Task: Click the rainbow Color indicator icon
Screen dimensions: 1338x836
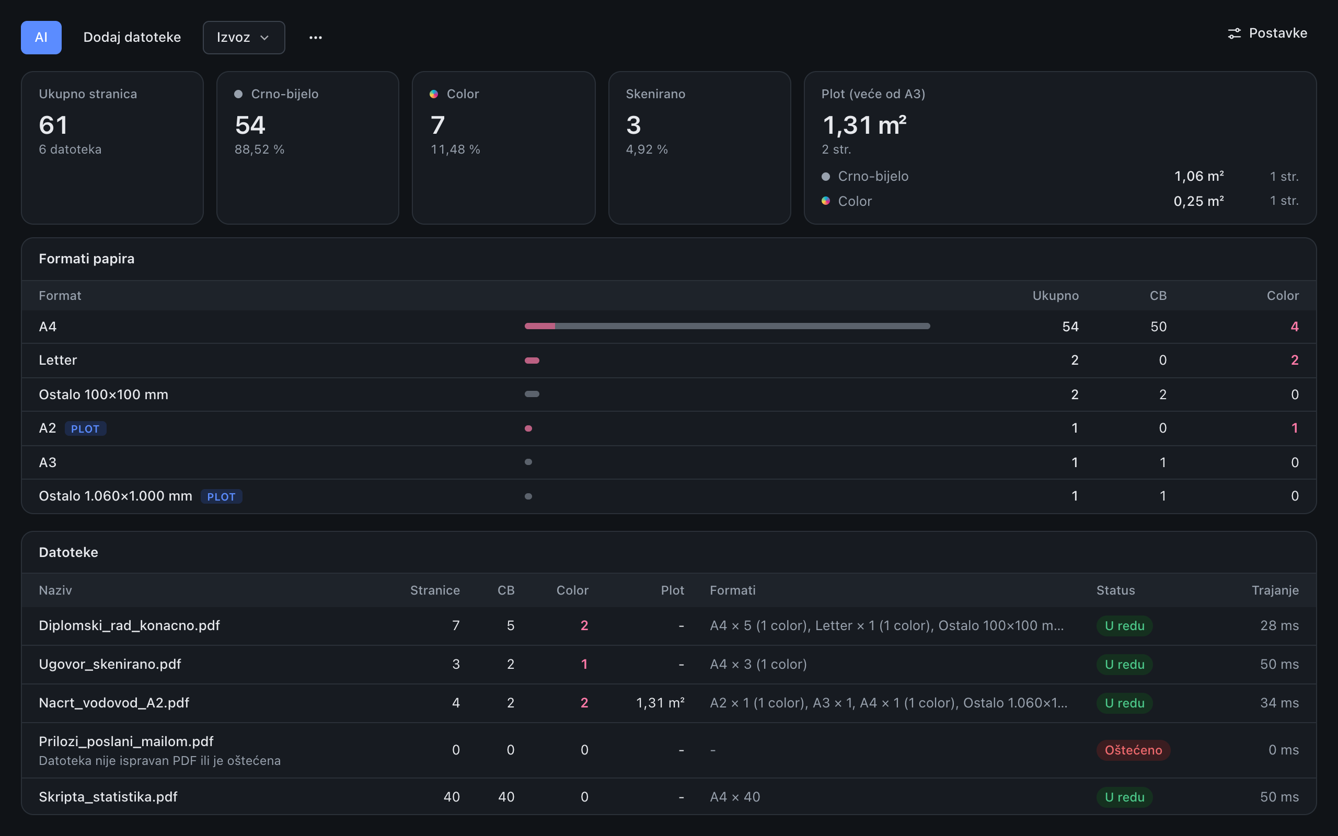Action: point(434,94)
